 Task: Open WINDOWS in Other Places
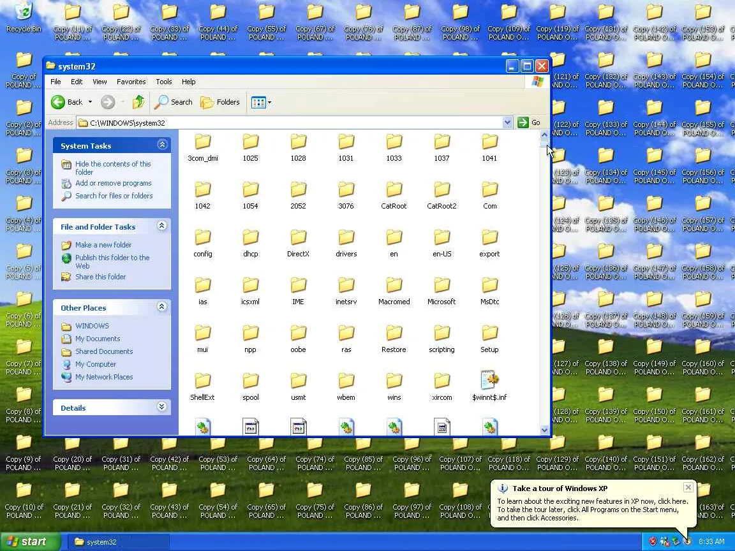[92, 326]
